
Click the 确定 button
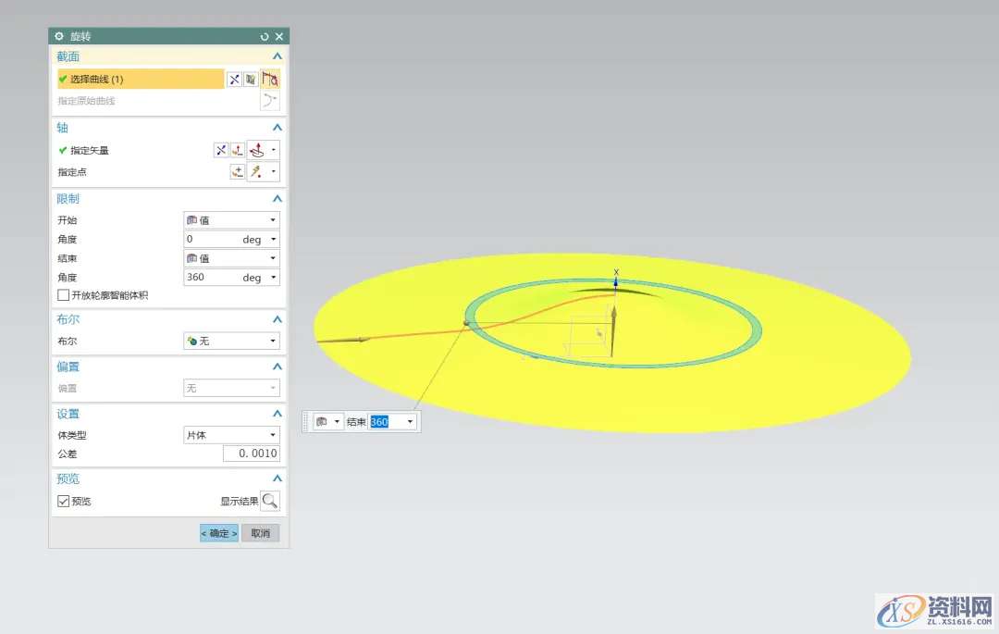(x=219, y=533)
